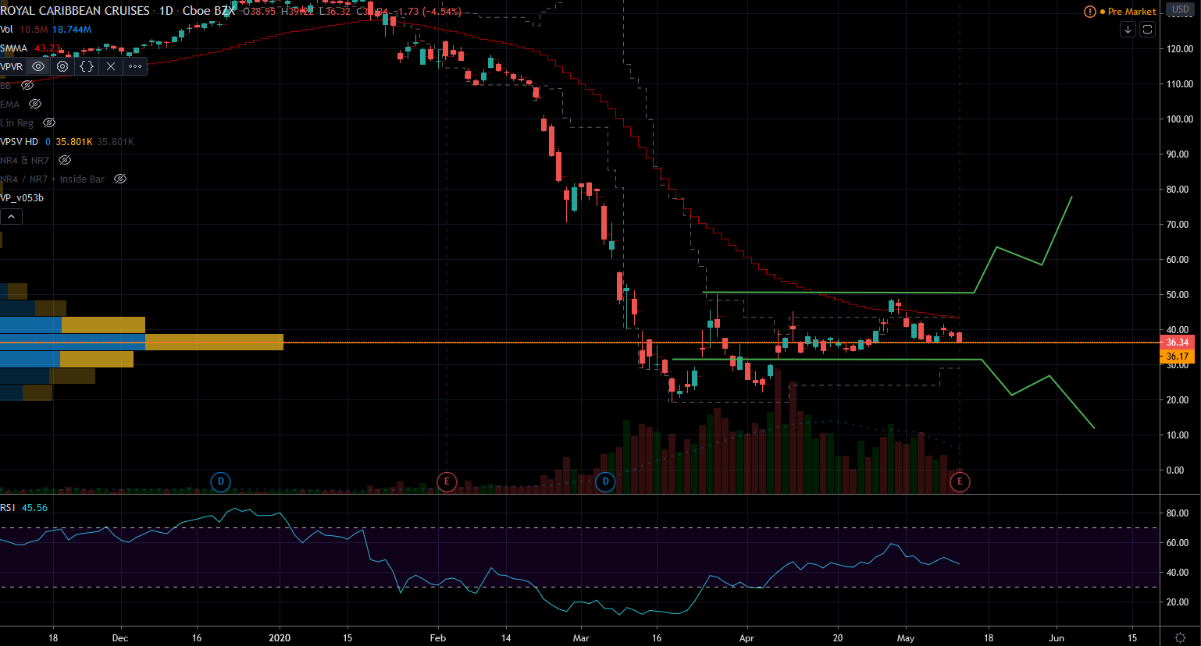Click the SMMA value 43.23

48,48
